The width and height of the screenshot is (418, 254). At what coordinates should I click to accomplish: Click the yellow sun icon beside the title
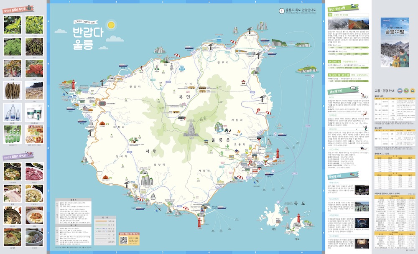pos(111,25)
